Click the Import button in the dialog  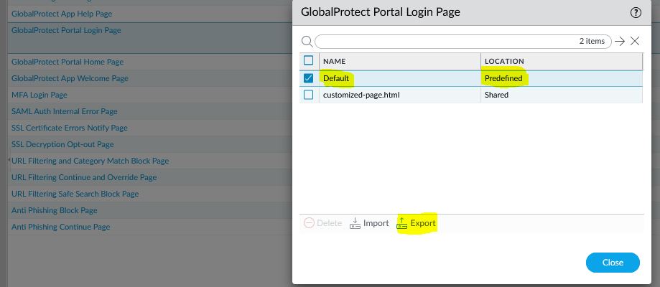tap(369, 223)
